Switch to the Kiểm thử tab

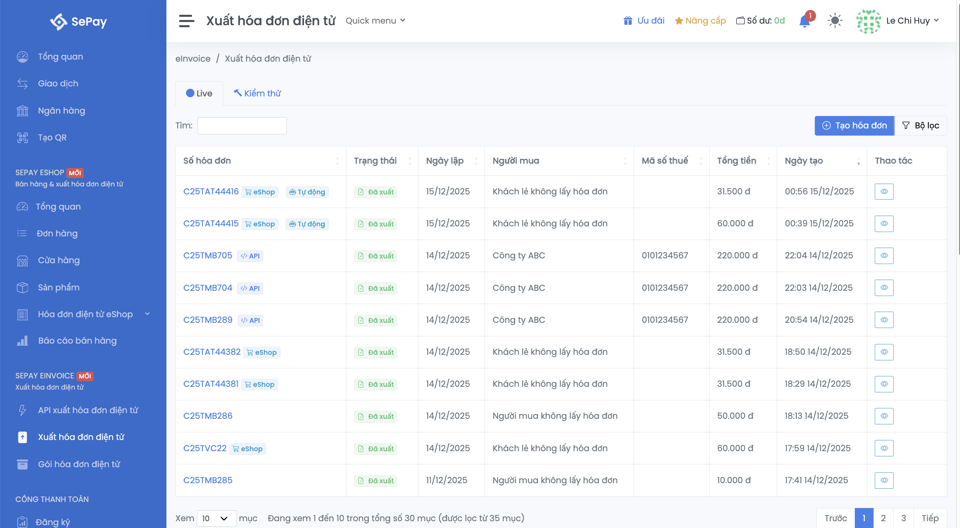point(258,94)
